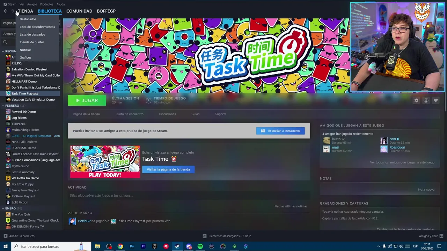Viewport: 447px width, 251px height.
Task: Click the activity text input field
Action: [189, 196]
